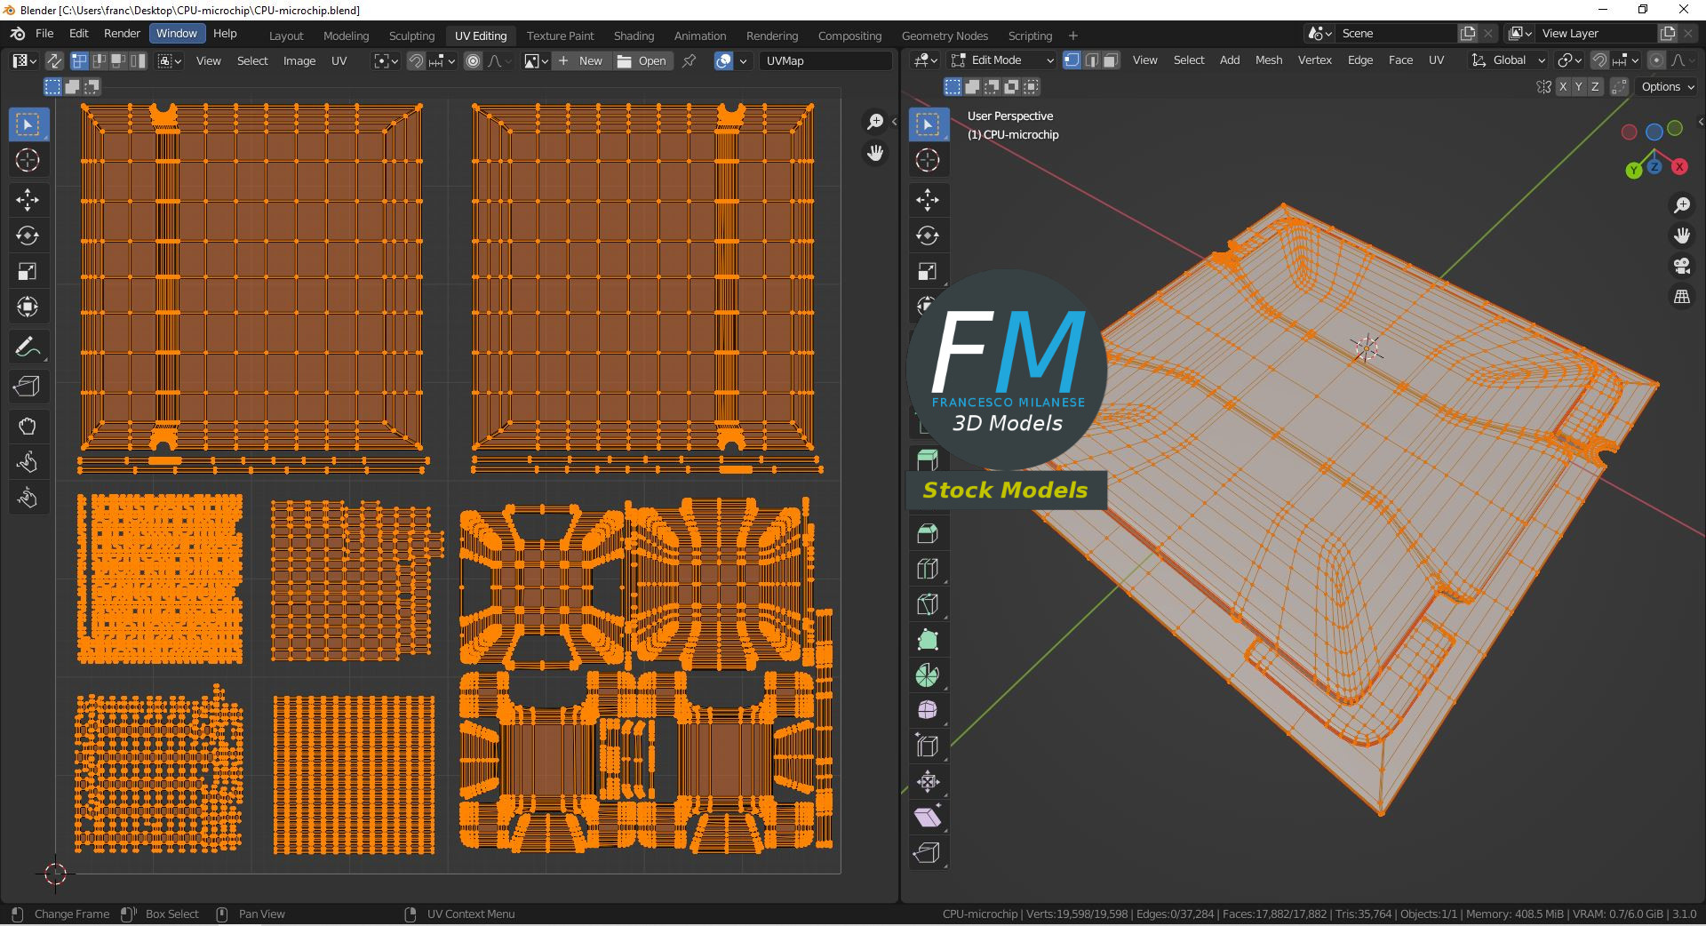The image size is (1706, 926).
Task: Click the Scene name field
Action: click(1397, 33)
